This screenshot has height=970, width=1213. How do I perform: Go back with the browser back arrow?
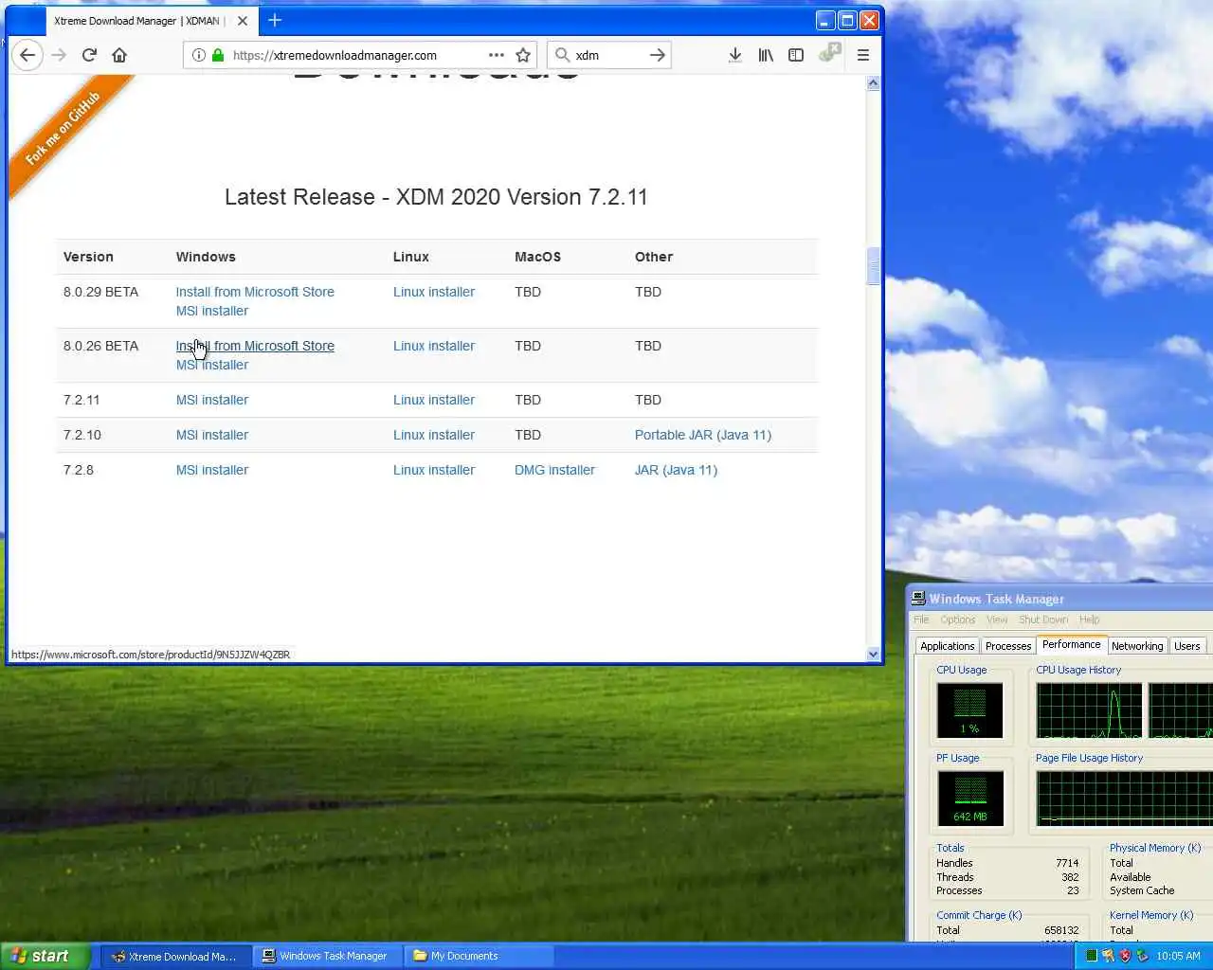pos(27,55)
